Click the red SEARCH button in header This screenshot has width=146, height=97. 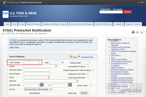coord(127,12)
